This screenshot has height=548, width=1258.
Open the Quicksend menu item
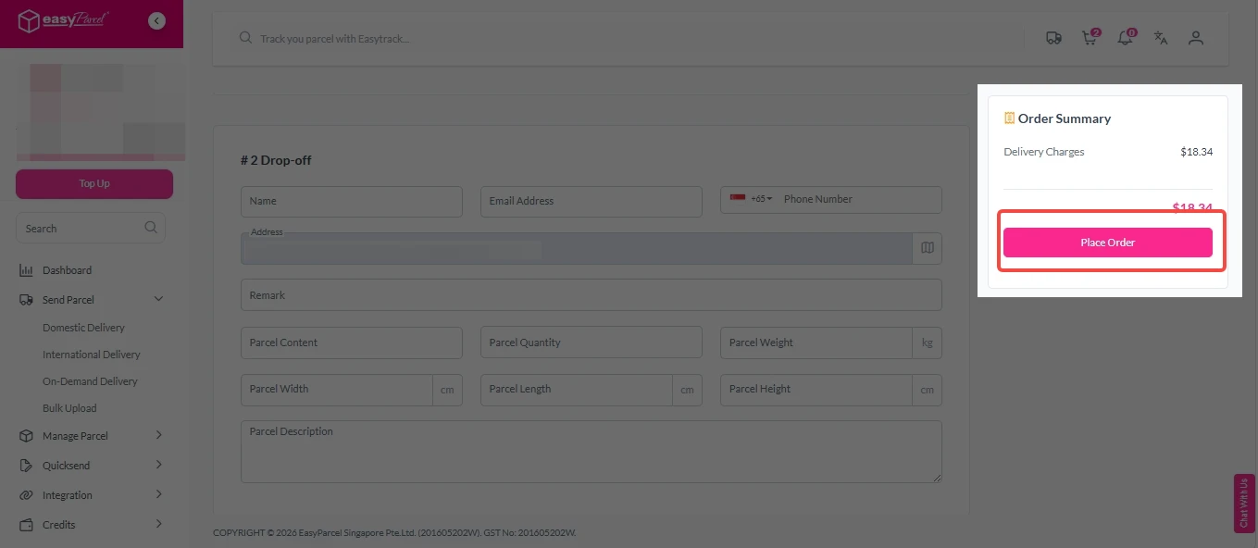67,465
